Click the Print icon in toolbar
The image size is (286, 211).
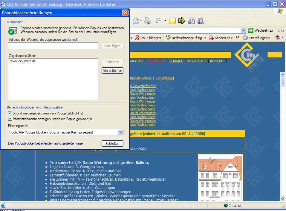click(148, 21)
